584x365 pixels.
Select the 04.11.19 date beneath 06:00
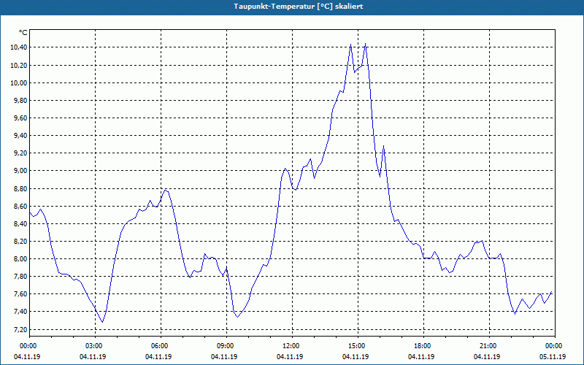click(x=158, y=357)
